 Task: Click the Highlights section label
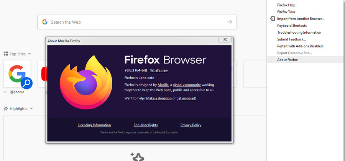coord(18,109)
